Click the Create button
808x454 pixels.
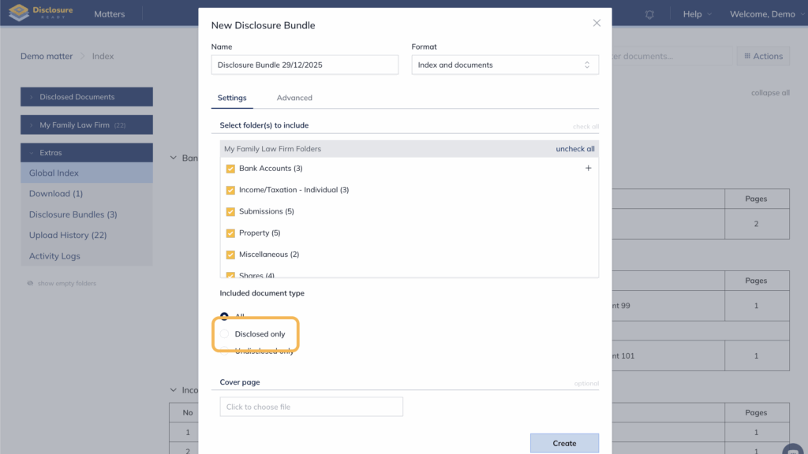click(564, 443)
